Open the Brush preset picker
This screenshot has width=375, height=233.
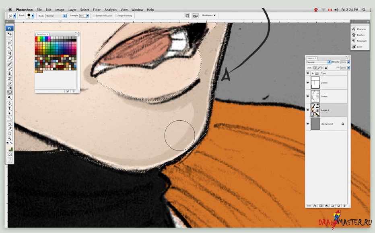point(33,16)
